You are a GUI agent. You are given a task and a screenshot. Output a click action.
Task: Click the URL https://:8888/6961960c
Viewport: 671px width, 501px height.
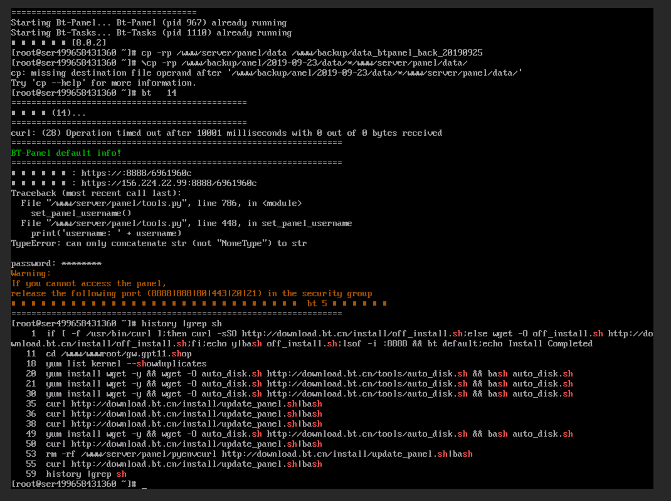(x=136, y=173)
